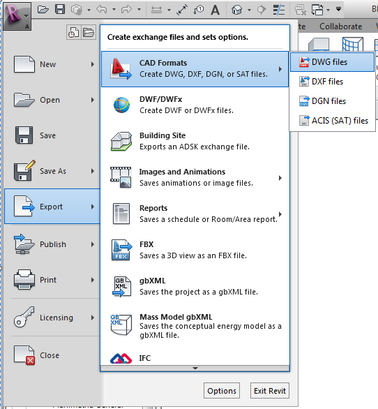
Task: Click the Exit Revit button
Action: click(x=270, y=391)
